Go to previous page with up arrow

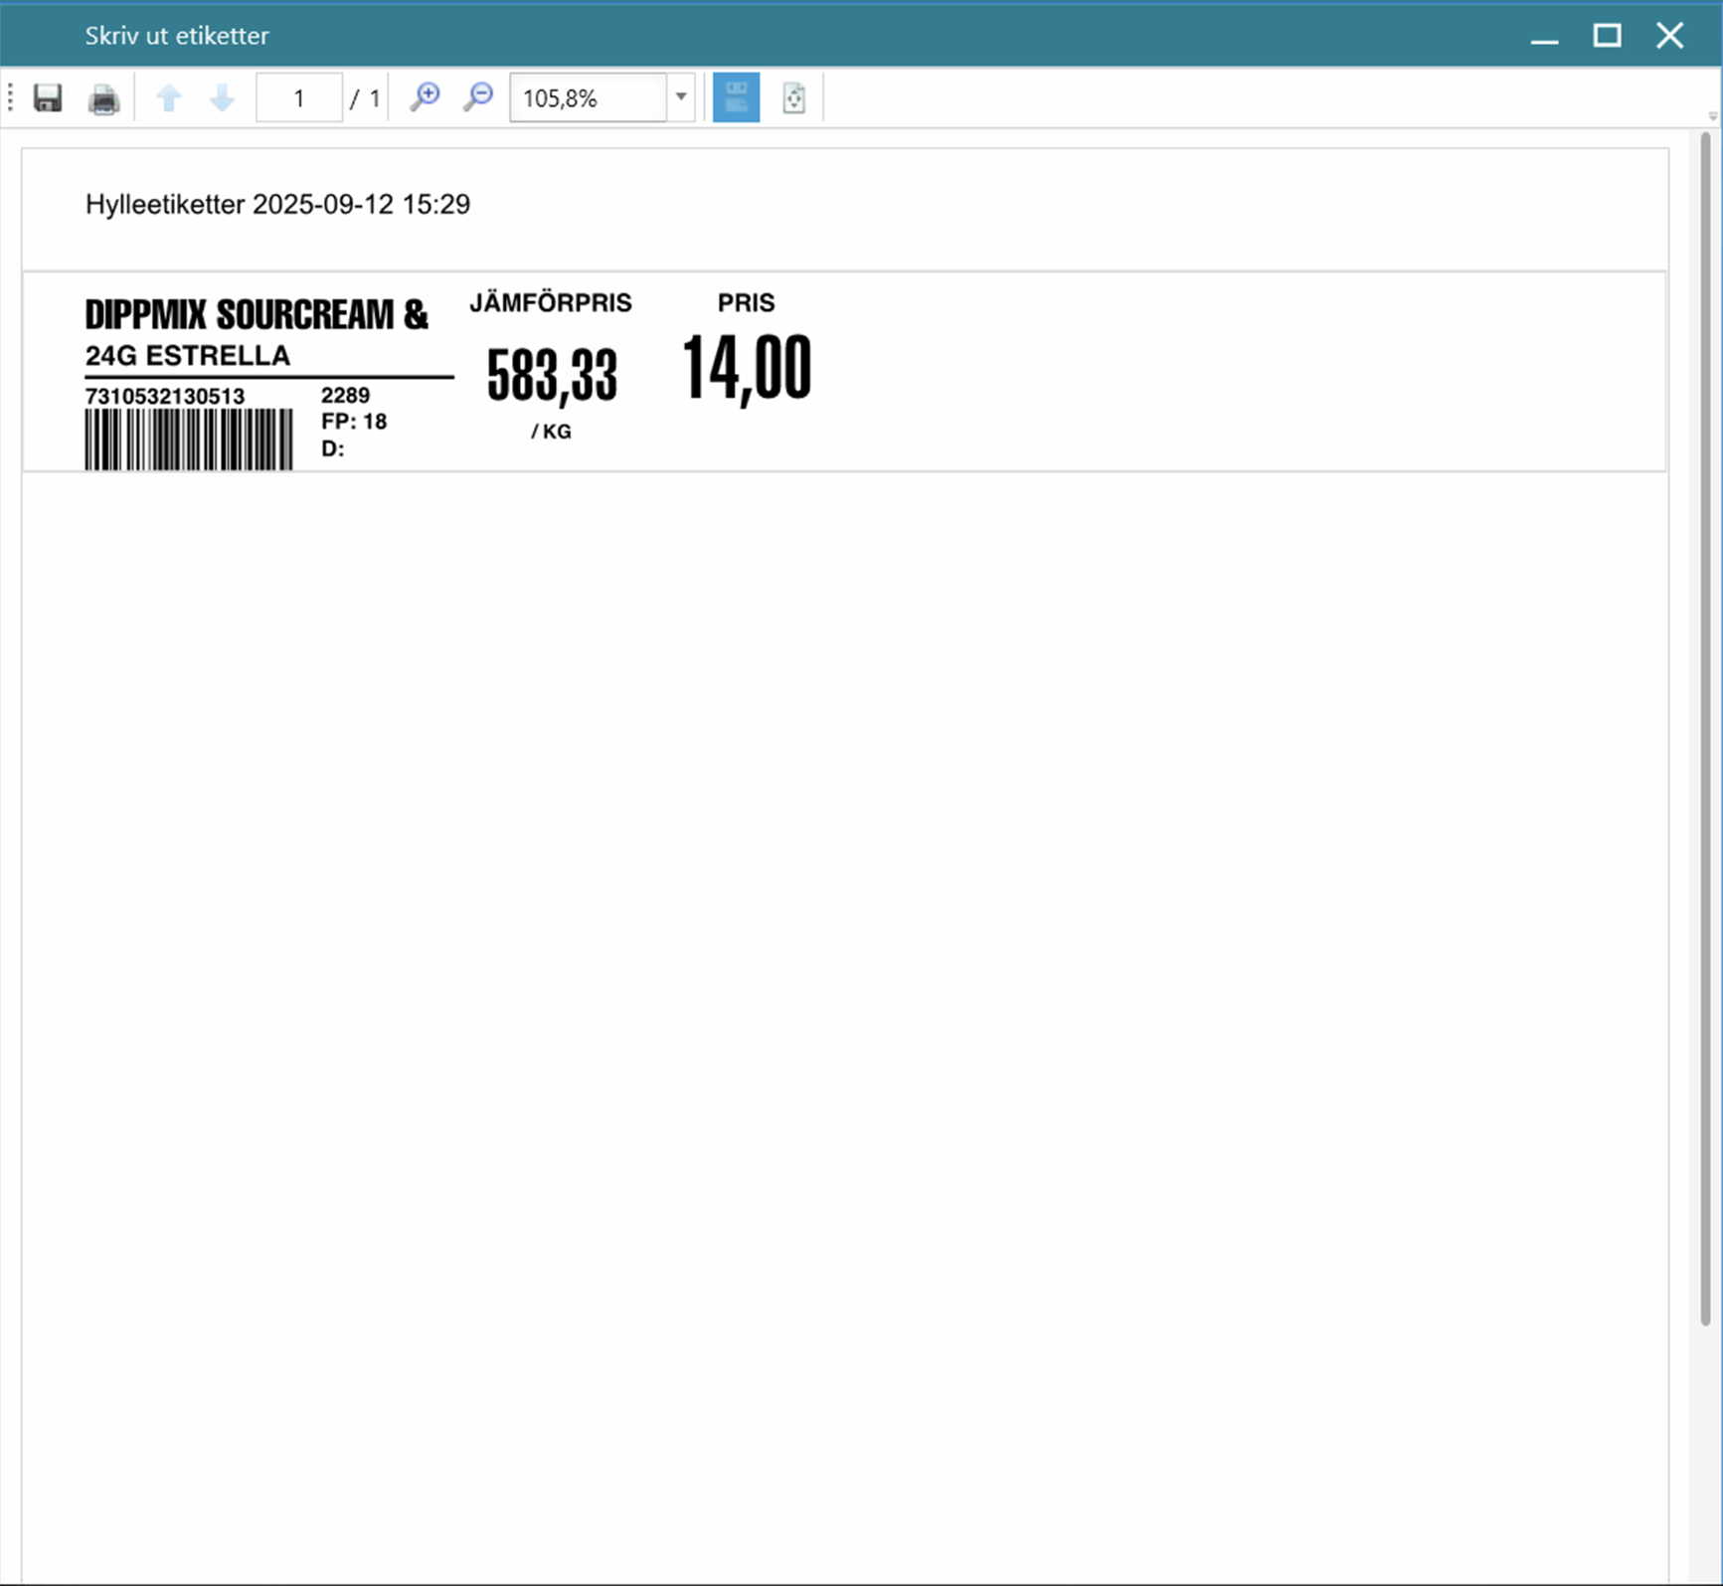click(x=169, y=98)
